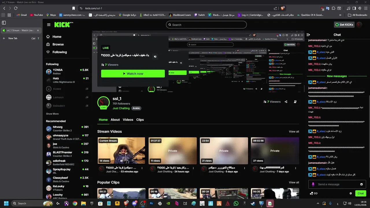Viewport: 370px width, 208px height.
Task: Open uBlock Origin extension icon
Action: click(322, 8)
